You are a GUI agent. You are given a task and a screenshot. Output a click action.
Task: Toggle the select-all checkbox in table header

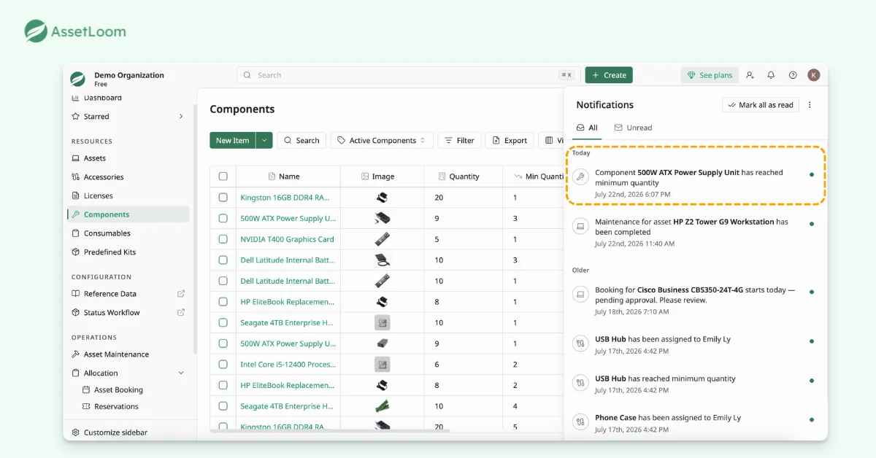[x=223, y=176]
